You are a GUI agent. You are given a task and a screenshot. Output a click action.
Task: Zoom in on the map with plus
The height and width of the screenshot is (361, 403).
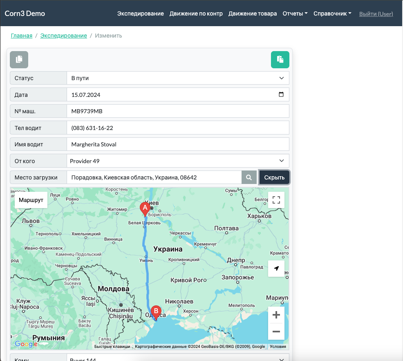point(276,315)
